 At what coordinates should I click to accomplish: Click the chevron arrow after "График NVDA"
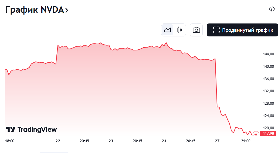tap(66, 10)
